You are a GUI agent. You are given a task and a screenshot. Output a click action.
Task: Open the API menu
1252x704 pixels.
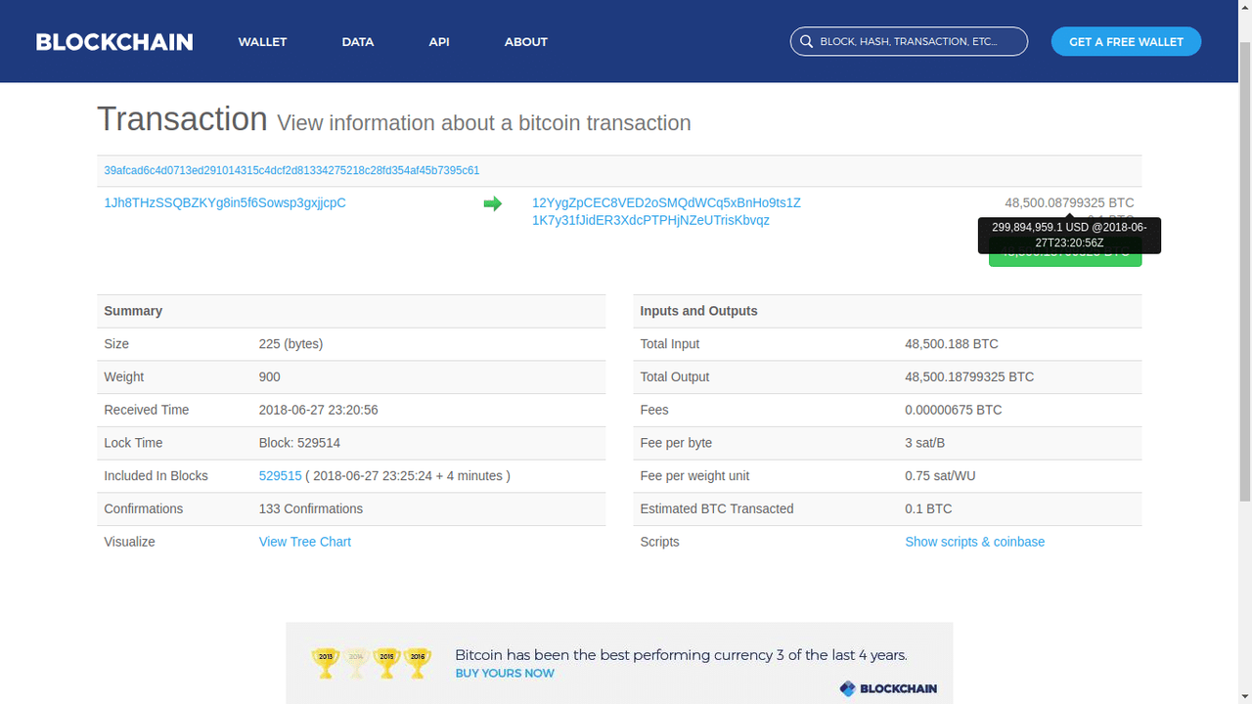tap(439, 42)
